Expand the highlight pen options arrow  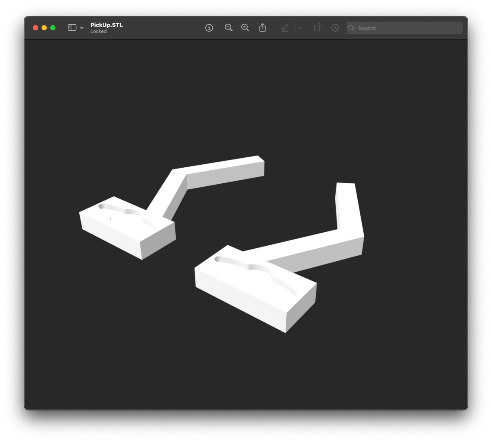click(x=300, y=28)
